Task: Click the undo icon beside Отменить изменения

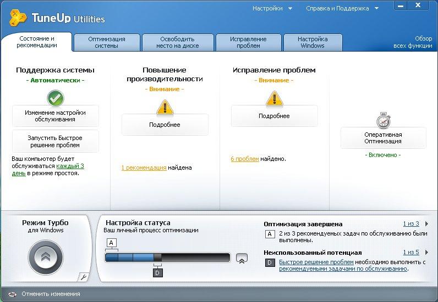Action: click(x=12, y=294)
